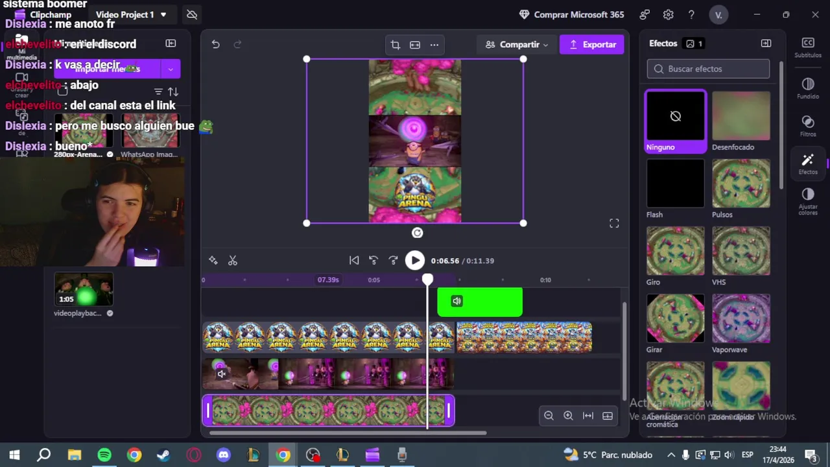Click the fit-to-frame icon above preview
The width and height of the screenshot is (830, 467).
pyautogui.click(x=415, y=45)
